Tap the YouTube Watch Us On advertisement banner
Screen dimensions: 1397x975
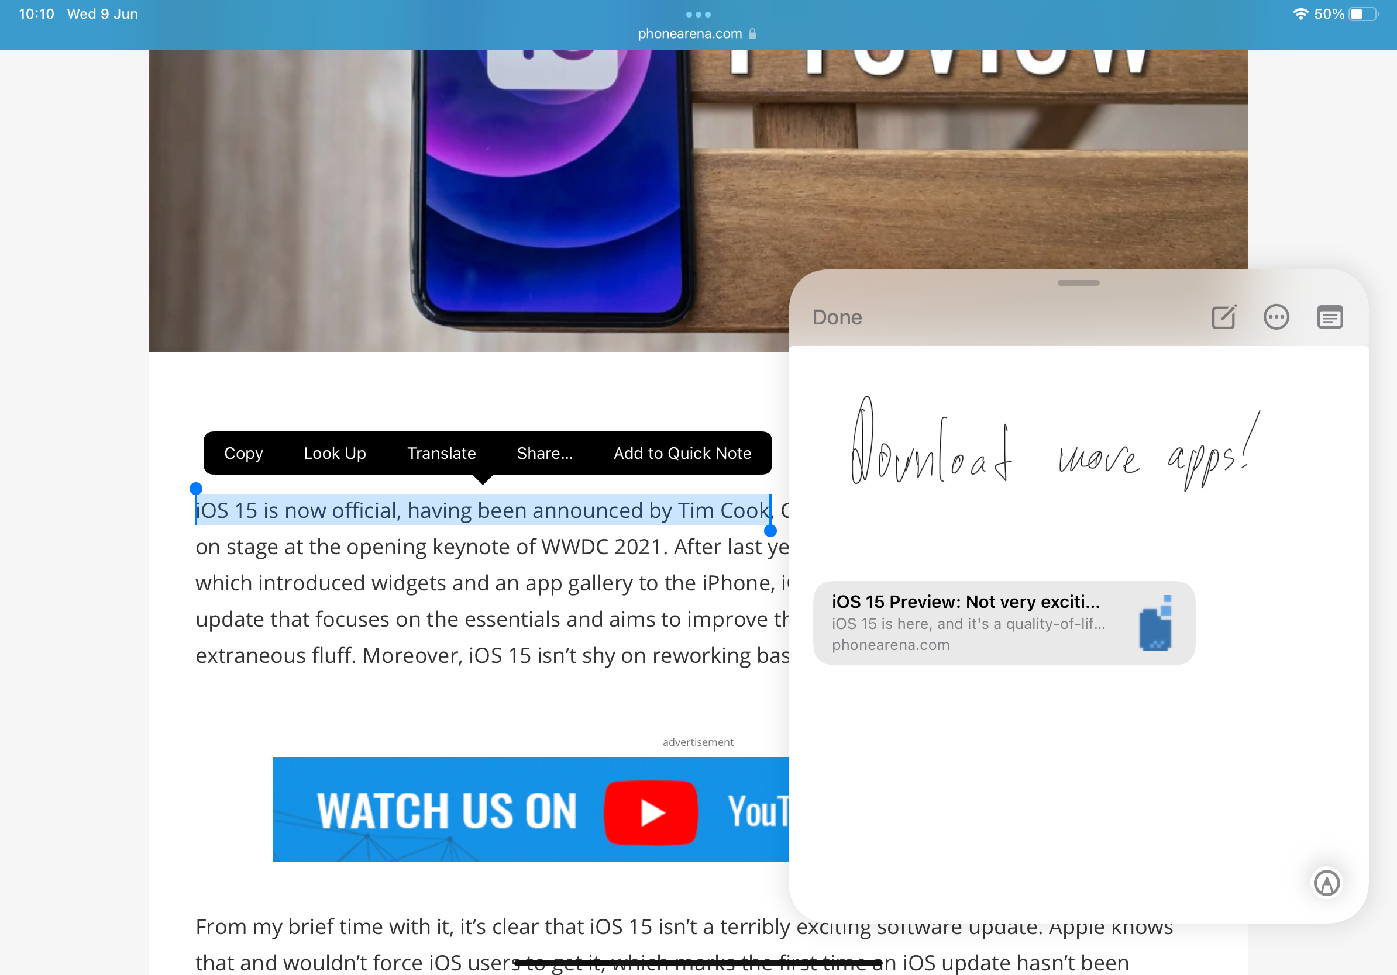coord(529,810)
